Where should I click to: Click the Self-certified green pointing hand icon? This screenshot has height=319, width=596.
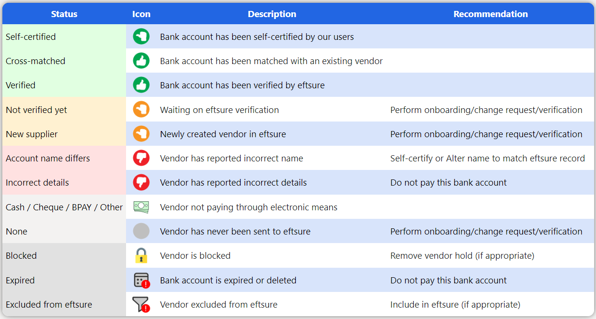pyautogui.click(x=141, y=37)
